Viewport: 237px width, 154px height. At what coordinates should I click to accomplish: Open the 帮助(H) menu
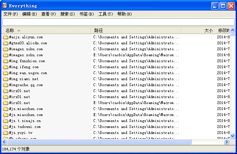tap(124, 14)
